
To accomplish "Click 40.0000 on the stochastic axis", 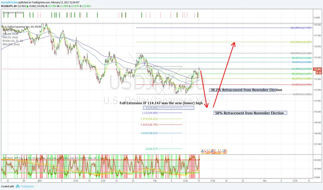I will (x=317, y=169).
